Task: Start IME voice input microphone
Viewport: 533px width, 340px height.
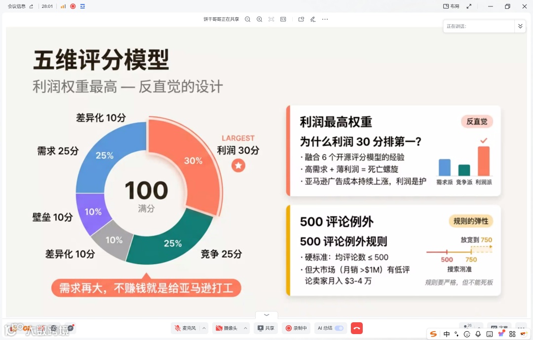Action: coord(478,334)
